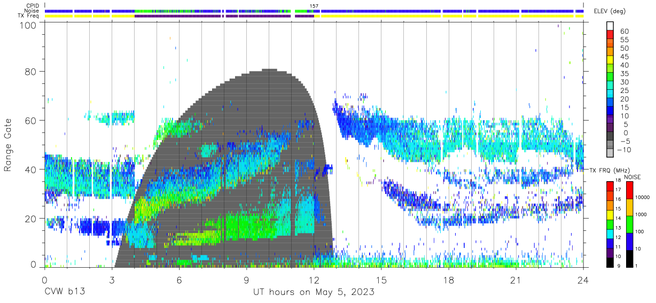The height and width of the screenshot is (303, 656).
Task: Click the dark gray ELEV segment between 0 and -5
Action: click(x=610, y=136)
